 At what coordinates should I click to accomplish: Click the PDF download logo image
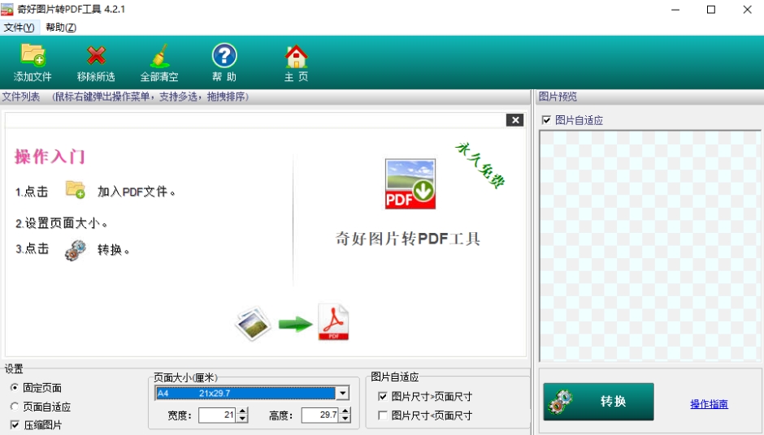[x=410, y=184]
